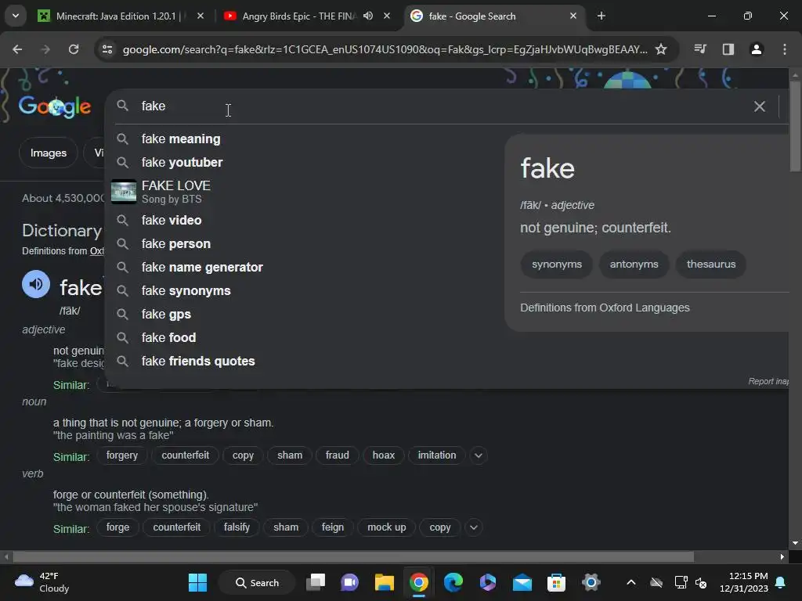
Task: Choose suggestion fake name generator
Action: (202, 268)
